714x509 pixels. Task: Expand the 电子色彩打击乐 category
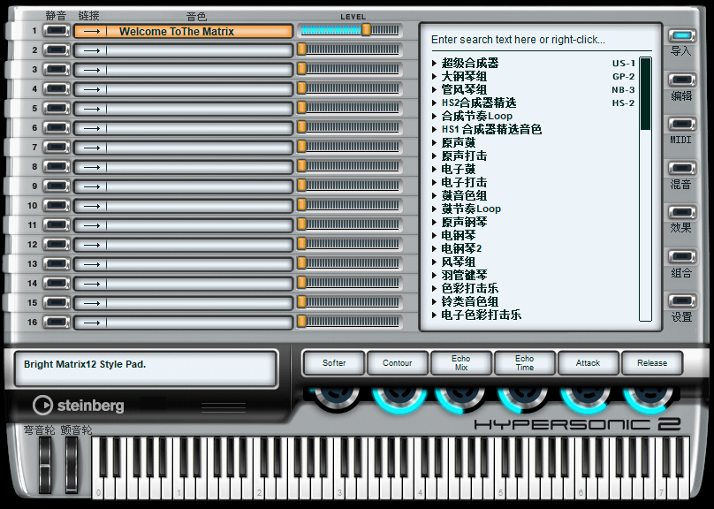tap(435, 315)
